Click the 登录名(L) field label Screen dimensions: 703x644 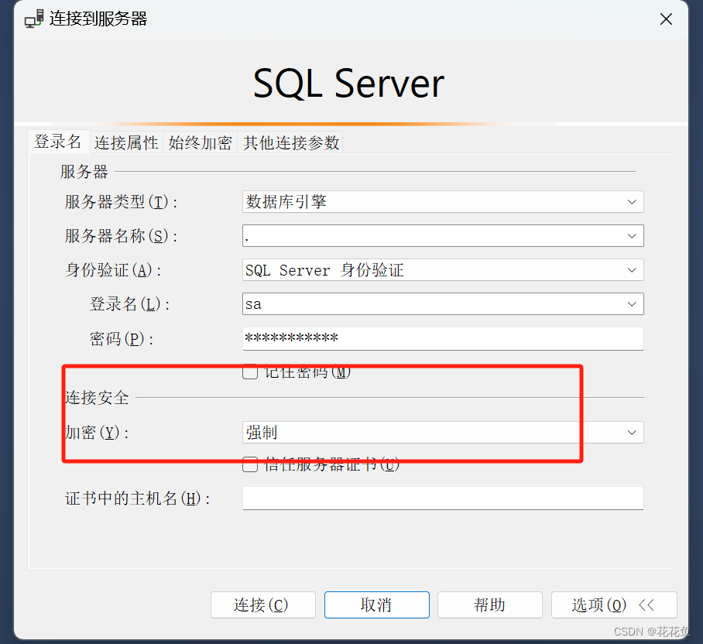point(129,304)
